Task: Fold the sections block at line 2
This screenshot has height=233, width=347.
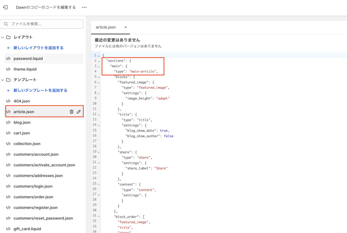Action: (x=99, y=61)
